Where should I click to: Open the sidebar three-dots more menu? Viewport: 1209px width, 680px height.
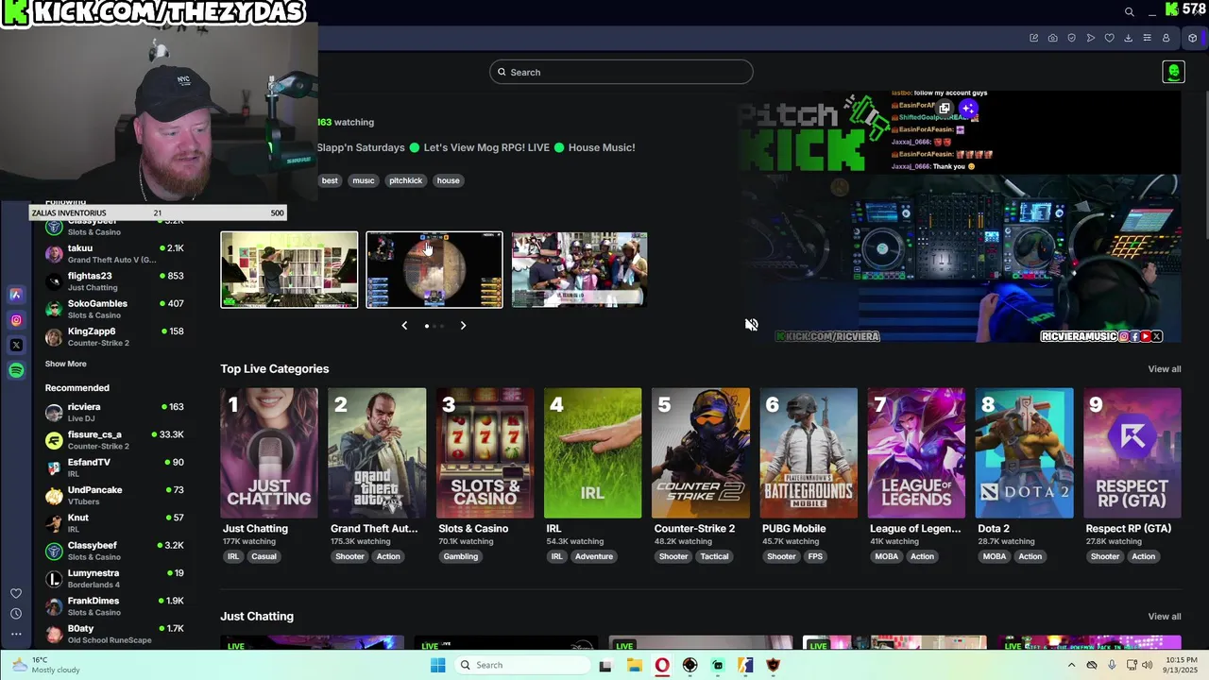16,634
